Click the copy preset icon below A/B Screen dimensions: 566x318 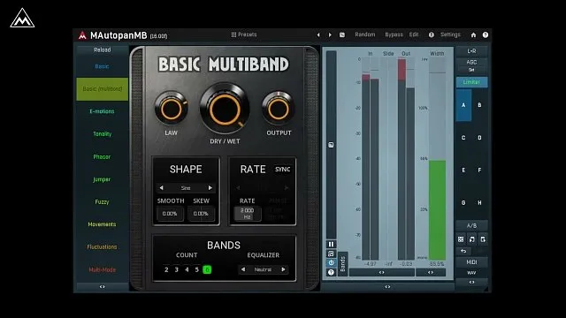(471, 239)
